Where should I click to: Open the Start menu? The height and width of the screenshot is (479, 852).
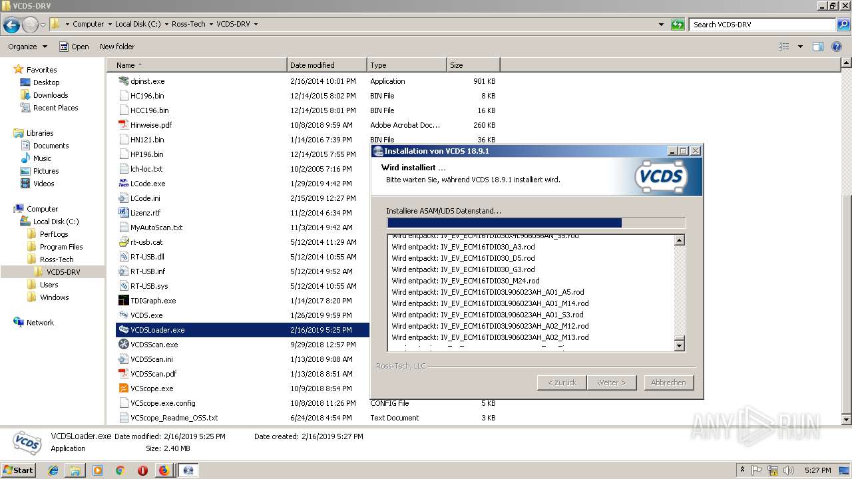click(18, 470)
